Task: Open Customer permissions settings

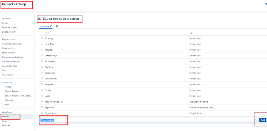Action: click(x=12, y=44)
